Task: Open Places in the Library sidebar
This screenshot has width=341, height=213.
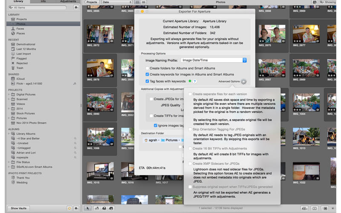Action: pos(20,34)
